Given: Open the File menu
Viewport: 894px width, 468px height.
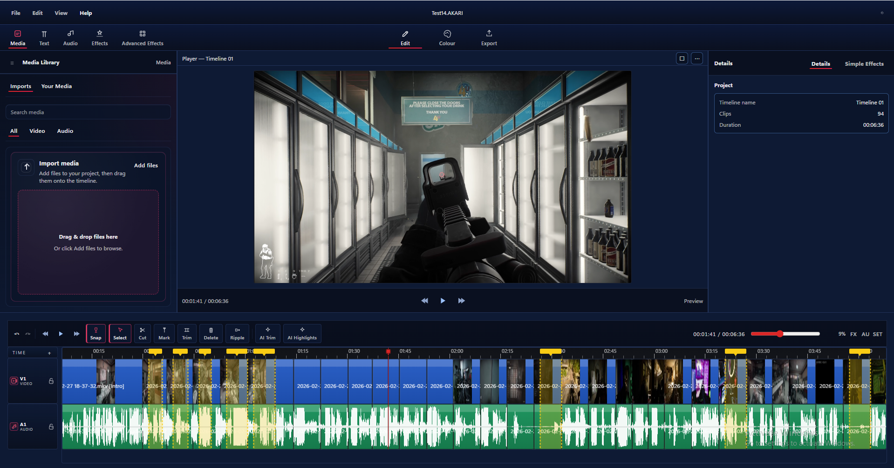Looking at the screenshot, I should click(15, 13).
